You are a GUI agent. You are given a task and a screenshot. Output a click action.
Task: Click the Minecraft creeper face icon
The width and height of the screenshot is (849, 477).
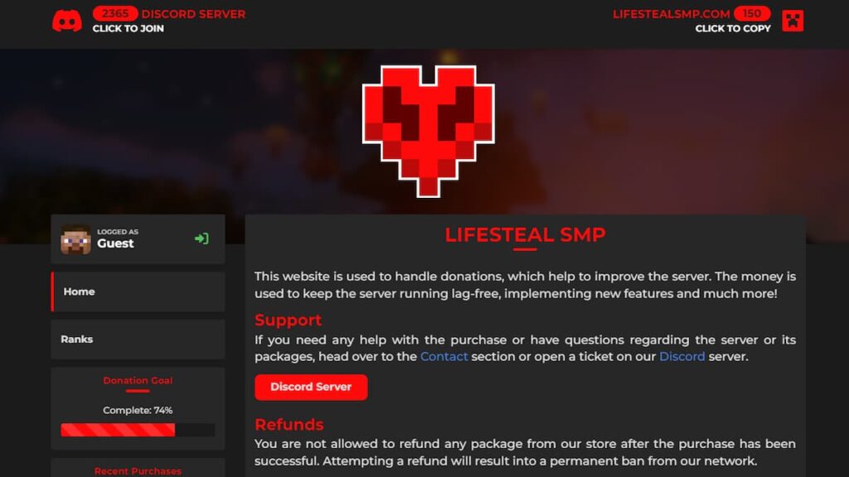click(793, 21)
